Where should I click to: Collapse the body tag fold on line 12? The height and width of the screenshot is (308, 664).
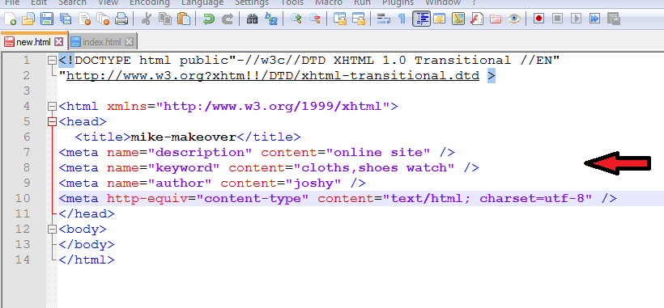point(52,229)
